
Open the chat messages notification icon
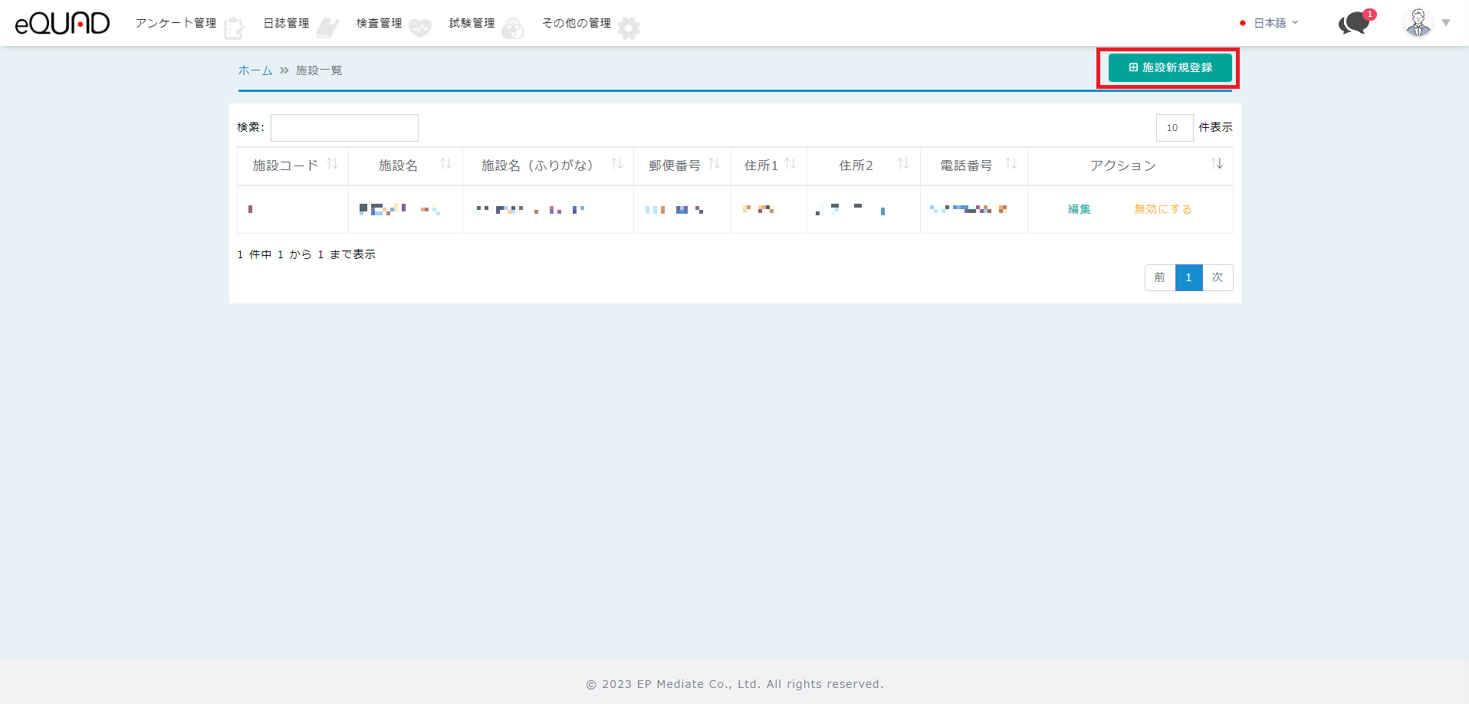click(1355, 23)
